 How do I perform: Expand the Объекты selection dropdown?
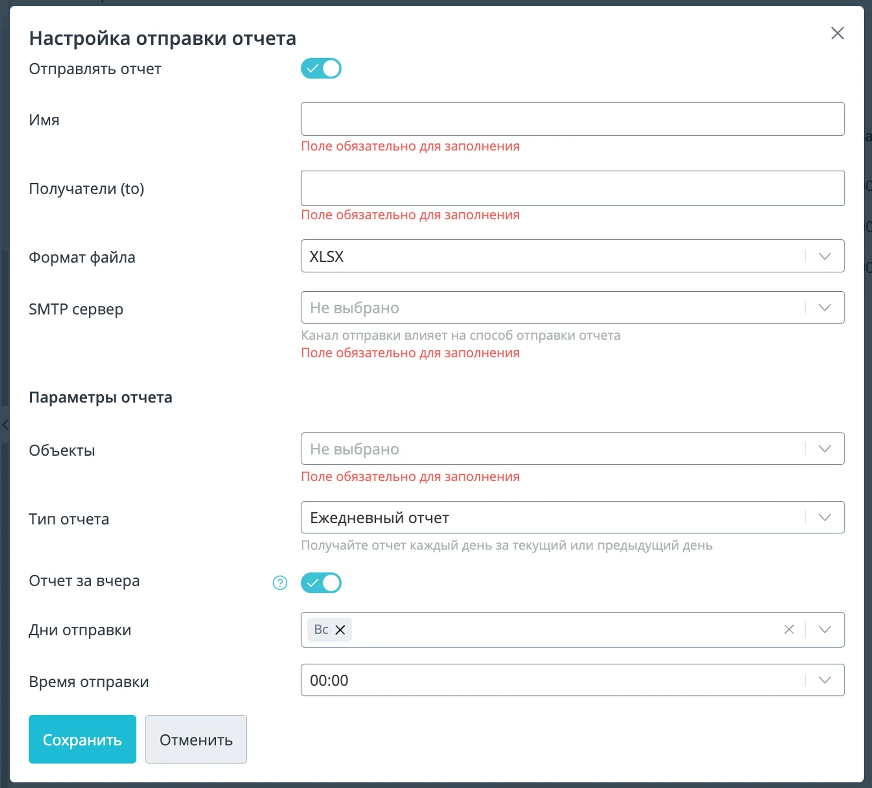(572, 449)
